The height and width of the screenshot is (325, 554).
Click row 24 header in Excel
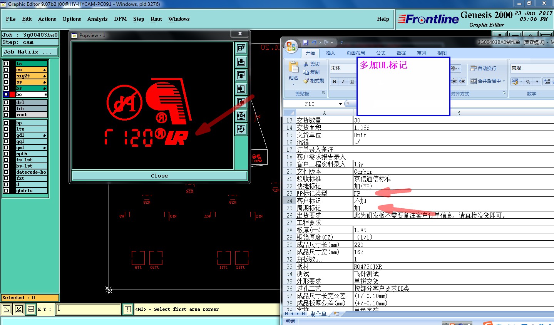tap(289, 201)
